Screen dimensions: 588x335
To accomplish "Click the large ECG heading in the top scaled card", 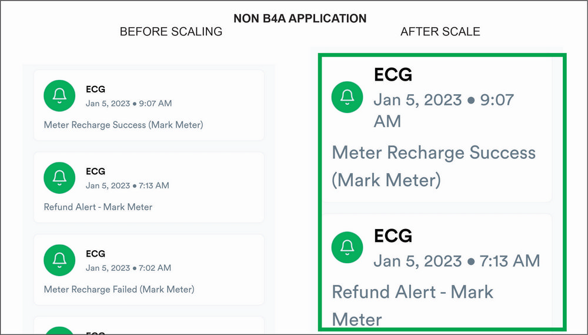I will pos(393,74).
